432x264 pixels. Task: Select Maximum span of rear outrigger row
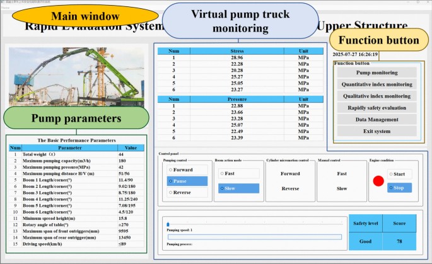tap(76, 238)
